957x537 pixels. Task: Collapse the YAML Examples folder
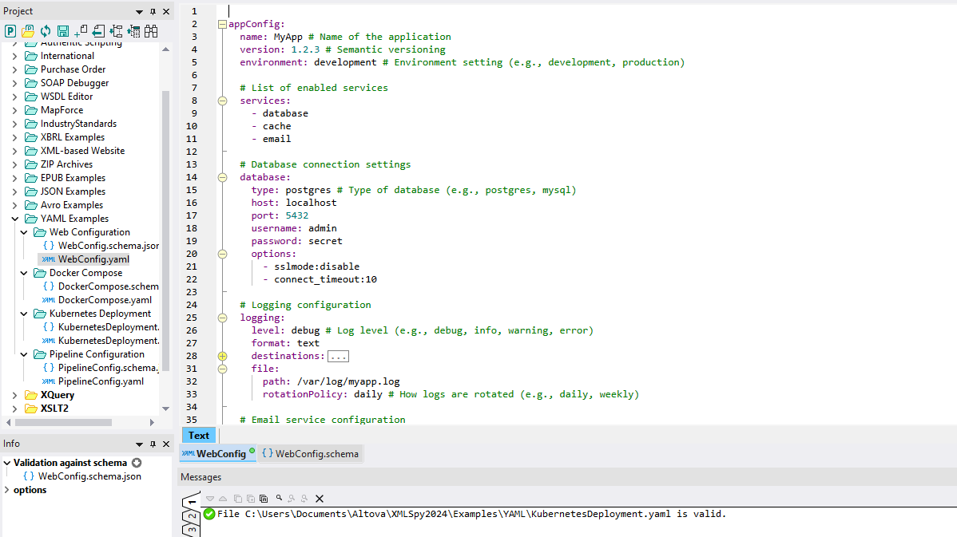(14, 218)
